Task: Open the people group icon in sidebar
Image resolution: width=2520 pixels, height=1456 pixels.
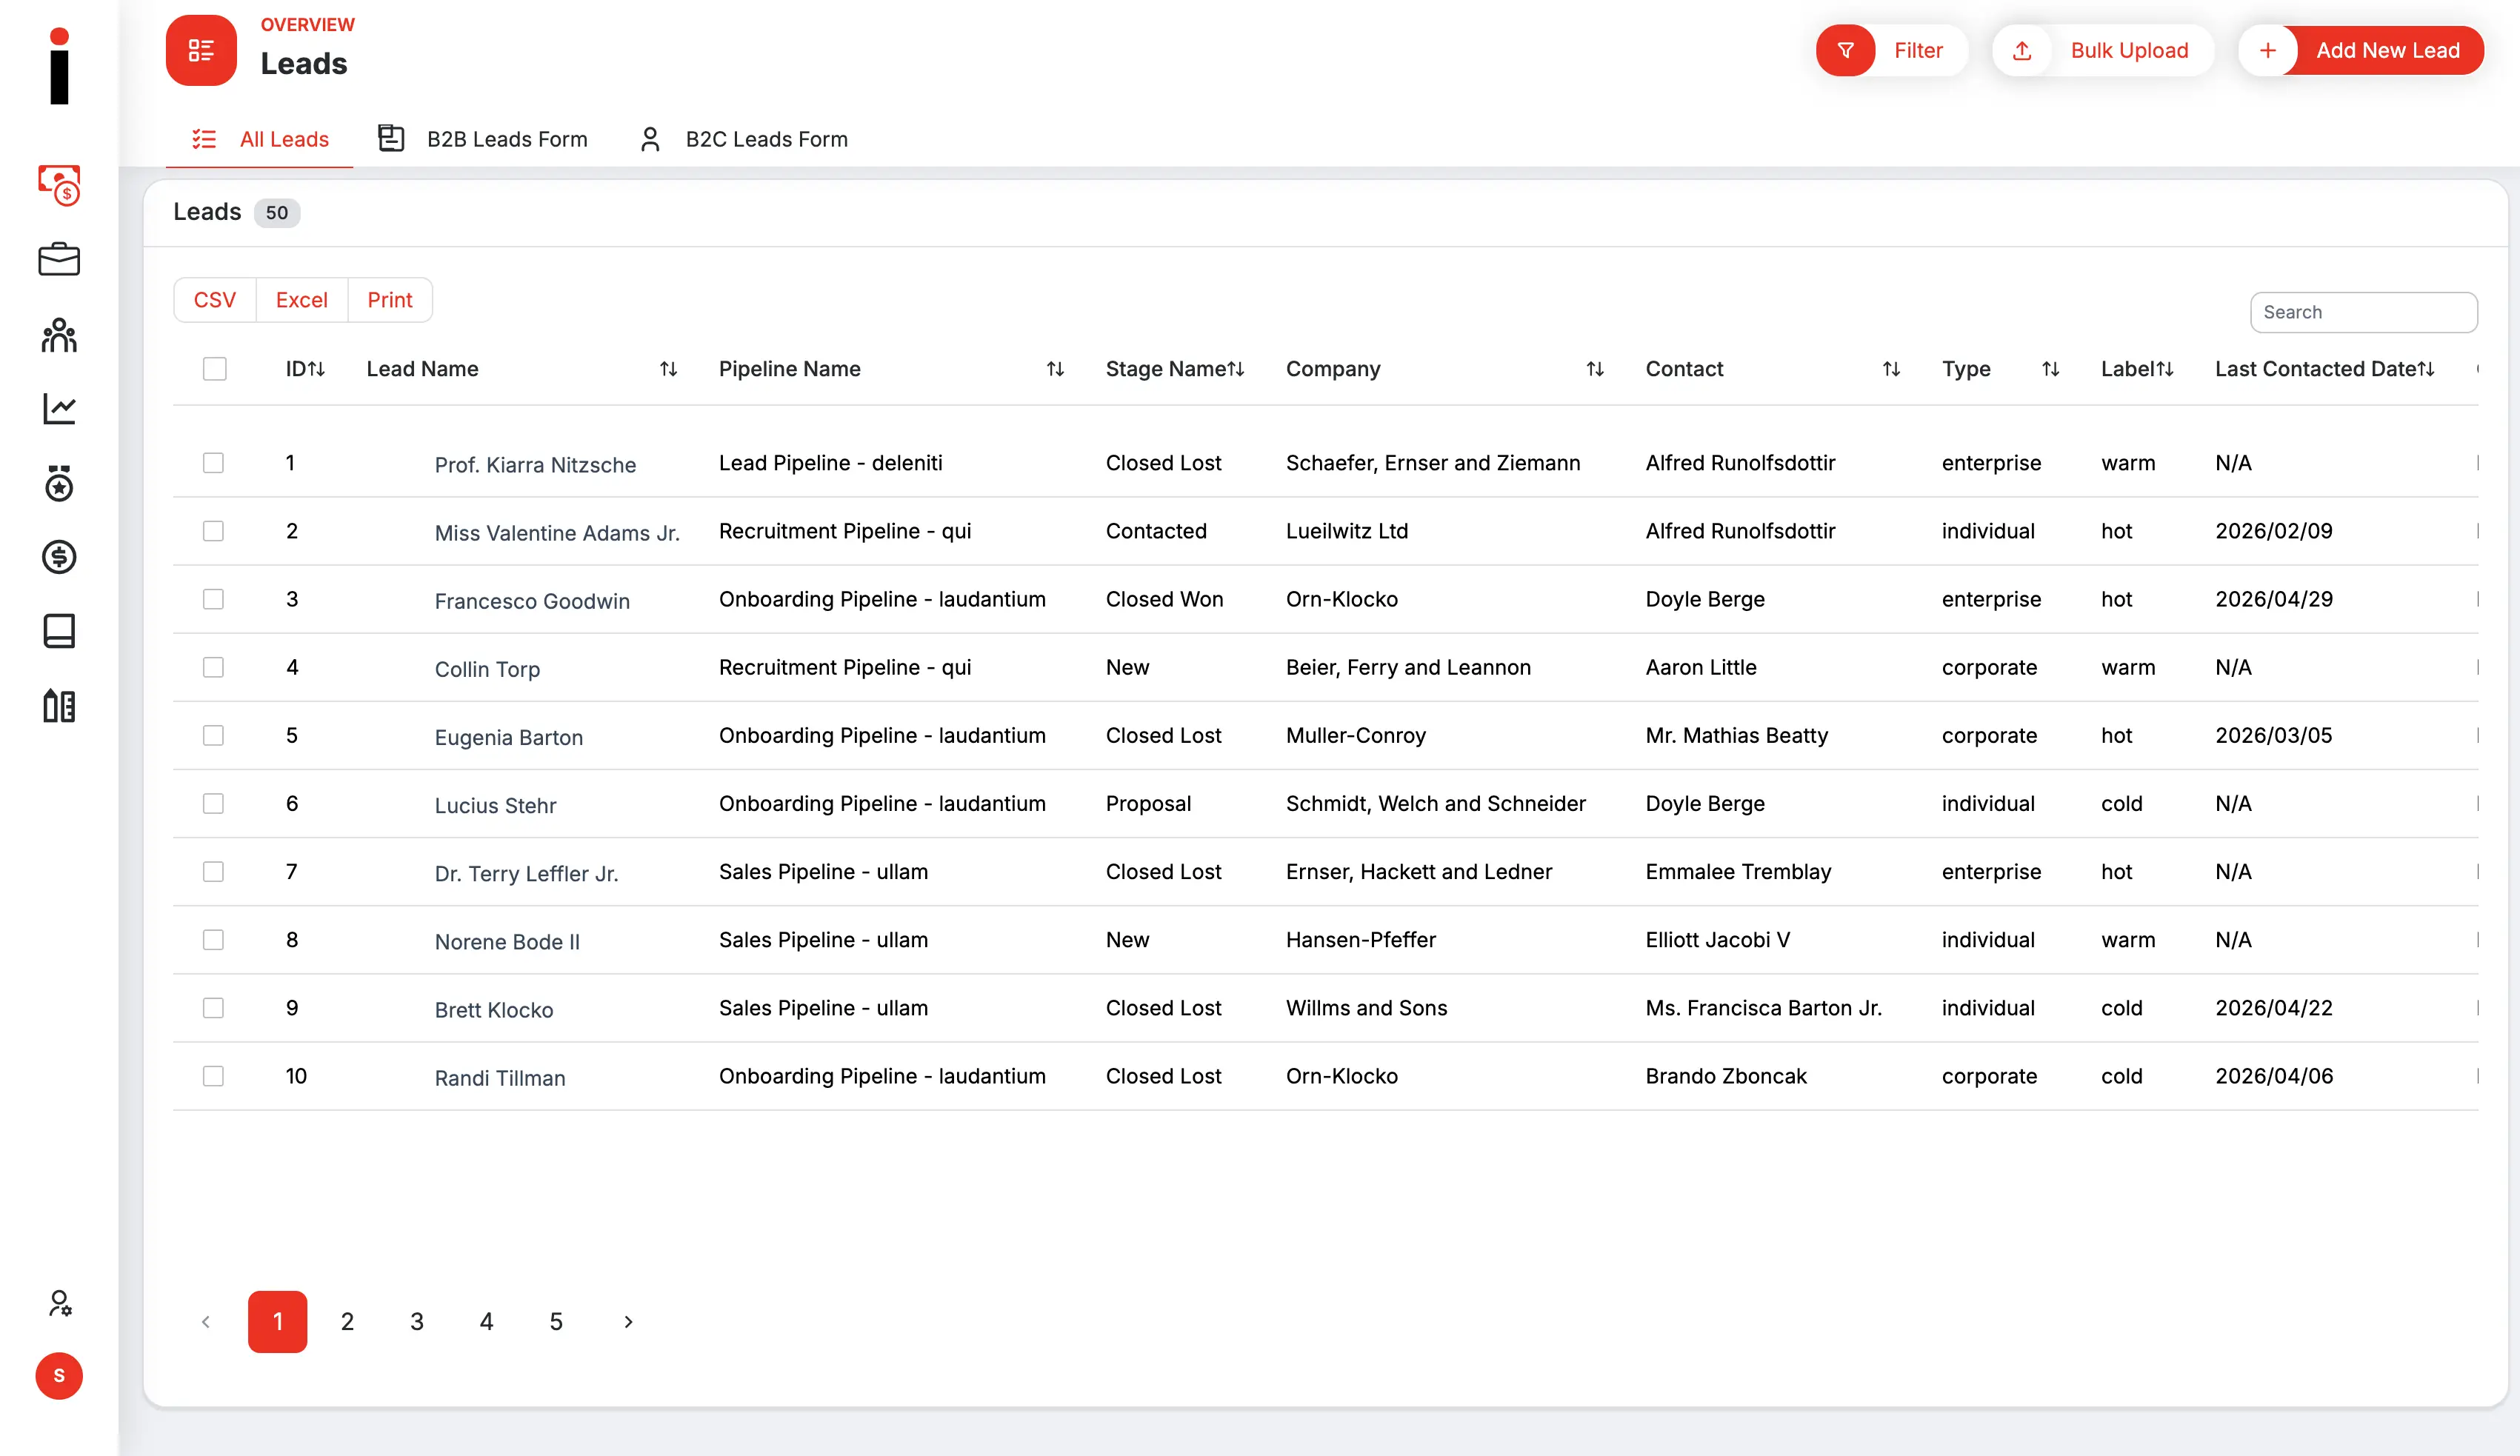Action: click(x=59, y=335)
